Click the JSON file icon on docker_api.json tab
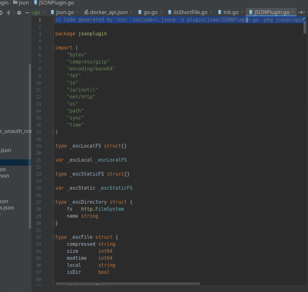This screenshot has height=292, width=308. tap(86, 12)
